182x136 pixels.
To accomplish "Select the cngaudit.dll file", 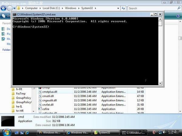I will point(49,100).
